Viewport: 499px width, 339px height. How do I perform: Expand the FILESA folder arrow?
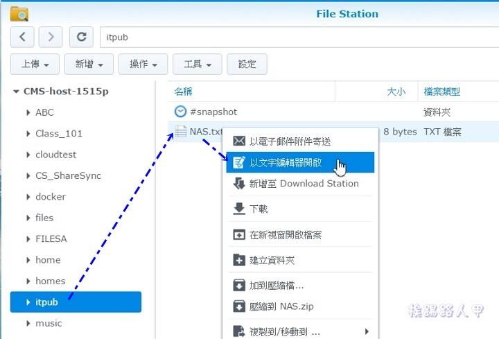28,238
